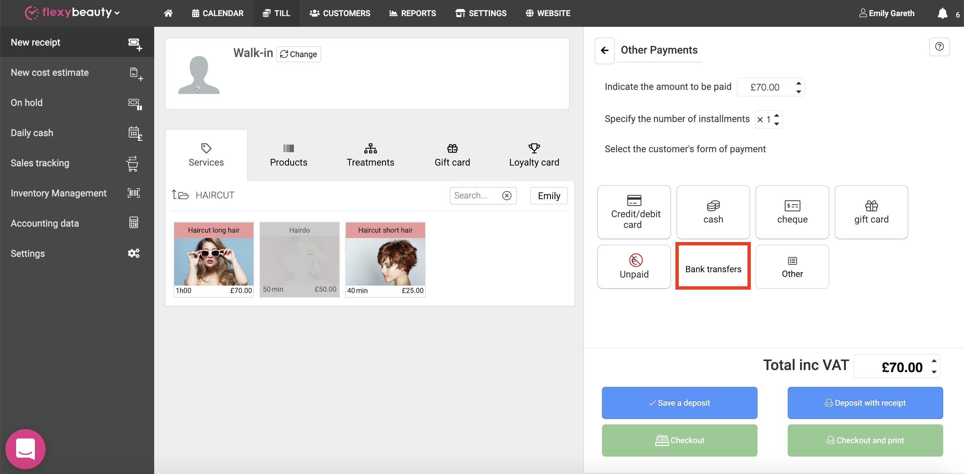
Task: Select cash payment
Action: (713, 212)
